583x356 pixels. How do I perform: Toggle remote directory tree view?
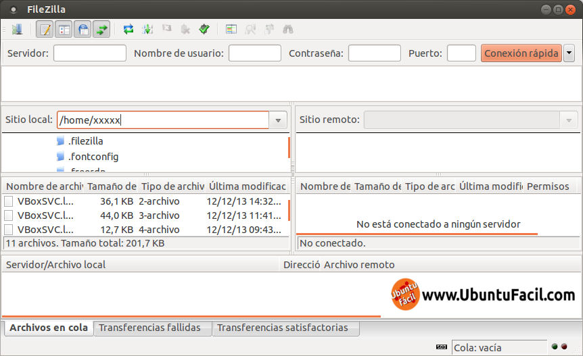(x=83, y=29)
